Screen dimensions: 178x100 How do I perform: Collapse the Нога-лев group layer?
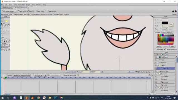tap(158, 74)
